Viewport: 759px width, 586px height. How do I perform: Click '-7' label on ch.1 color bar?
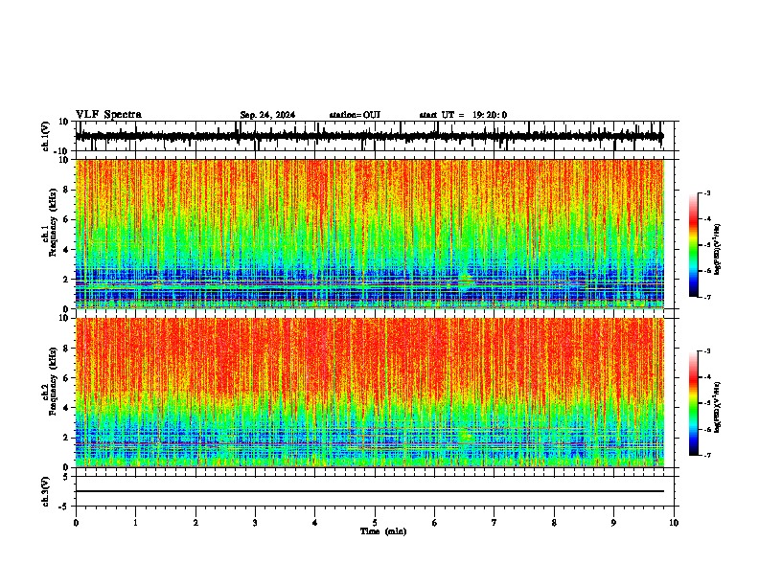point(706,297)
